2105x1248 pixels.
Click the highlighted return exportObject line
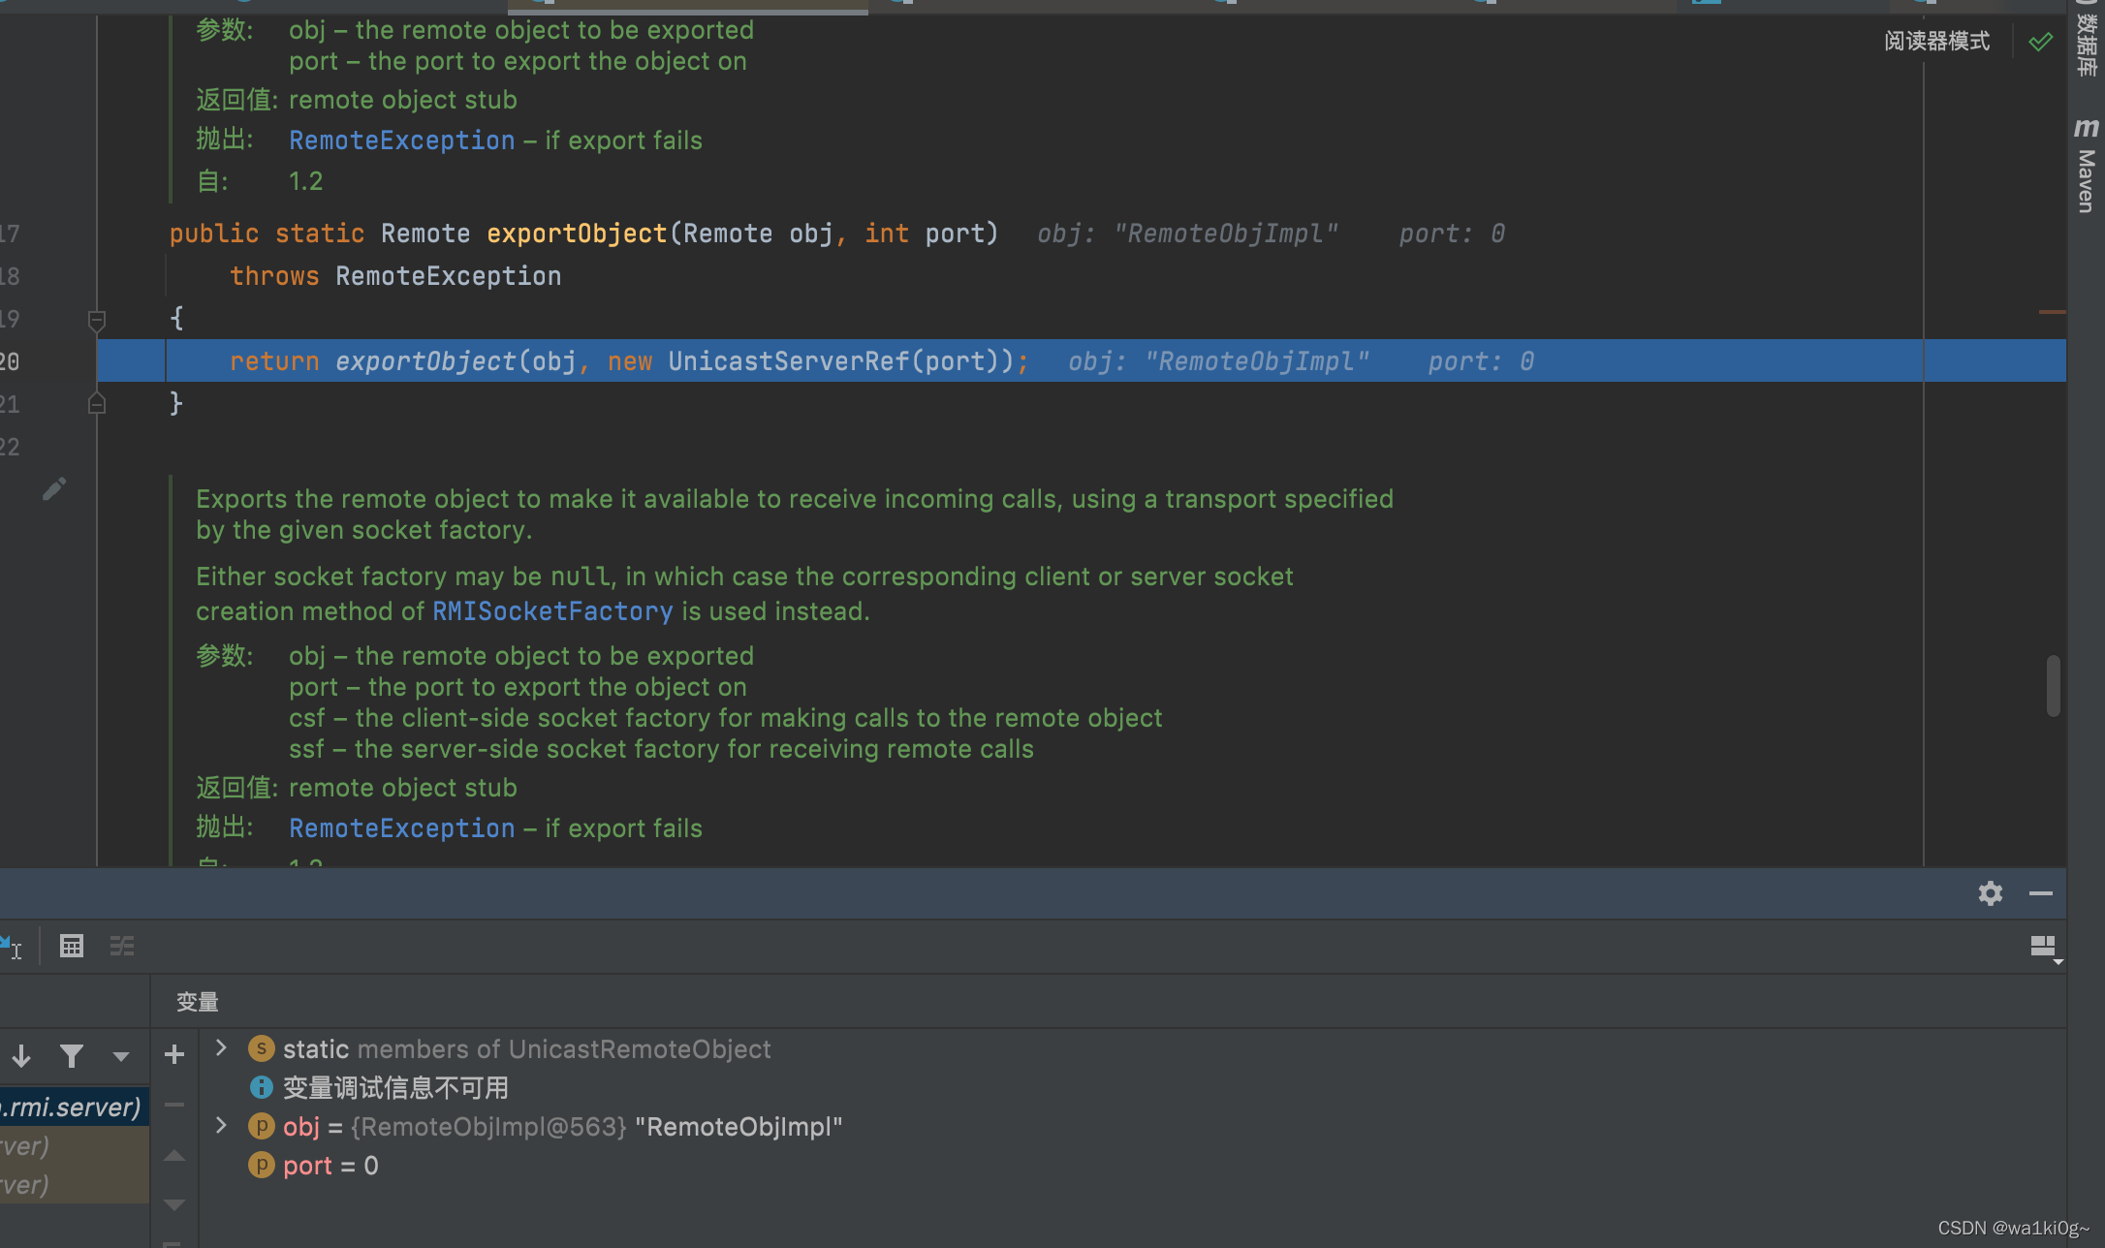(1081, 360)
